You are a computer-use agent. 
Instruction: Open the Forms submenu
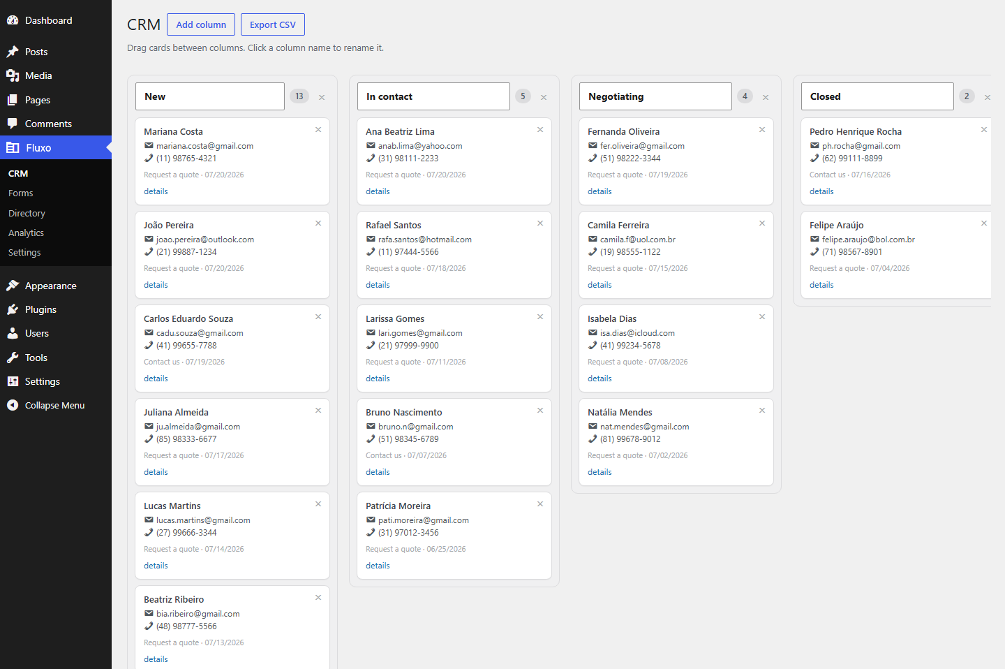click(21, 193)
